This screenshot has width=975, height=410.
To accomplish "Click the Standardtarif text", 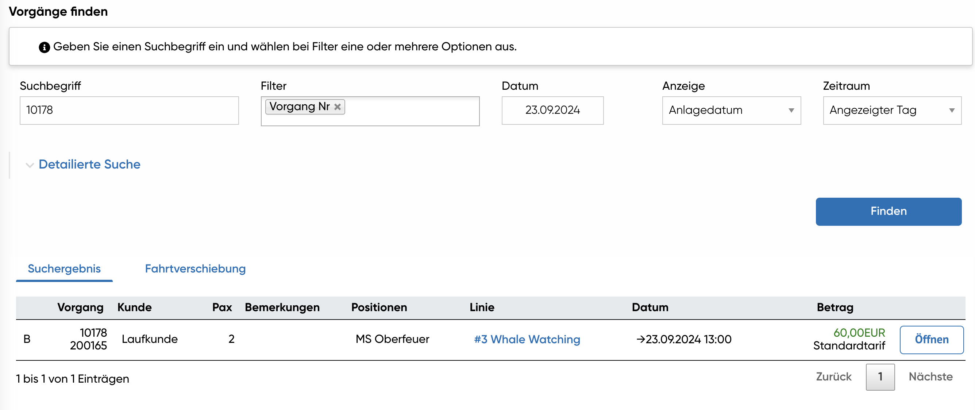I will pyautogui.click(x=849, y=346).
